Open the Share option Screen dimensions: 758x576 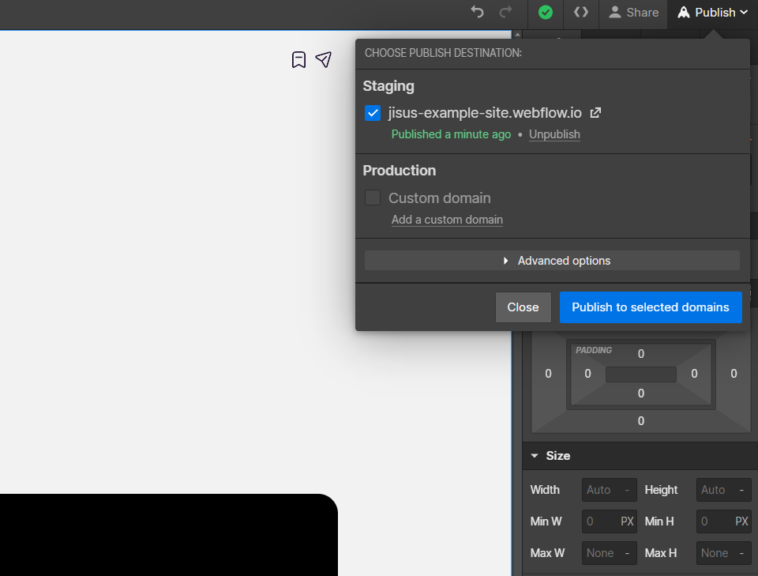(633, 13)
